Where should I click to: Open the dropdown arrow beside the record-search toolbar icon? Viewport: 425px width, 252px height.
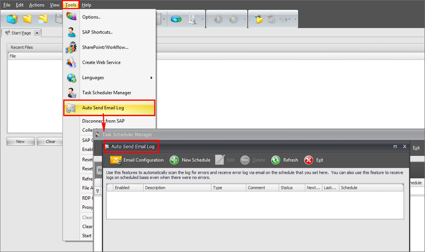coord(203,20)
